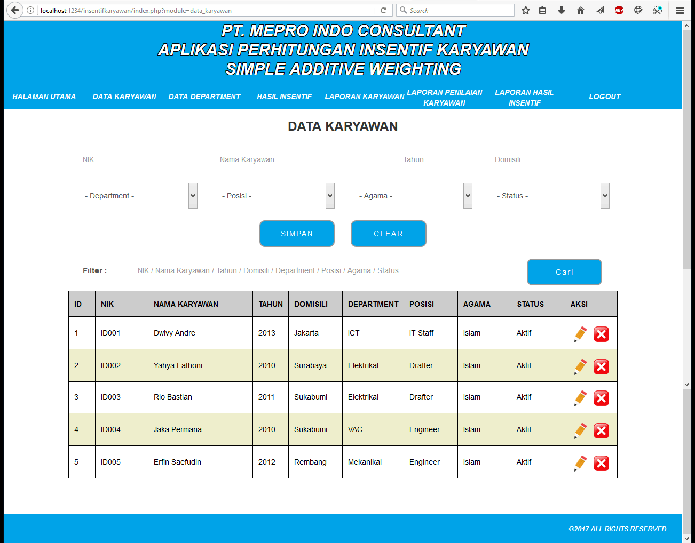Screen dimensions: 695x543
Task: Edit the Rio Bastian employee record
Action: point(580,398)
